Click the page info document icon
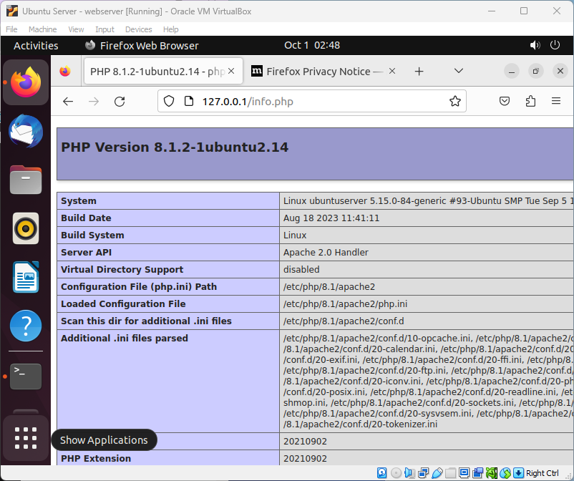The width and height of the screenshot is (574, 481). point(189,101)
